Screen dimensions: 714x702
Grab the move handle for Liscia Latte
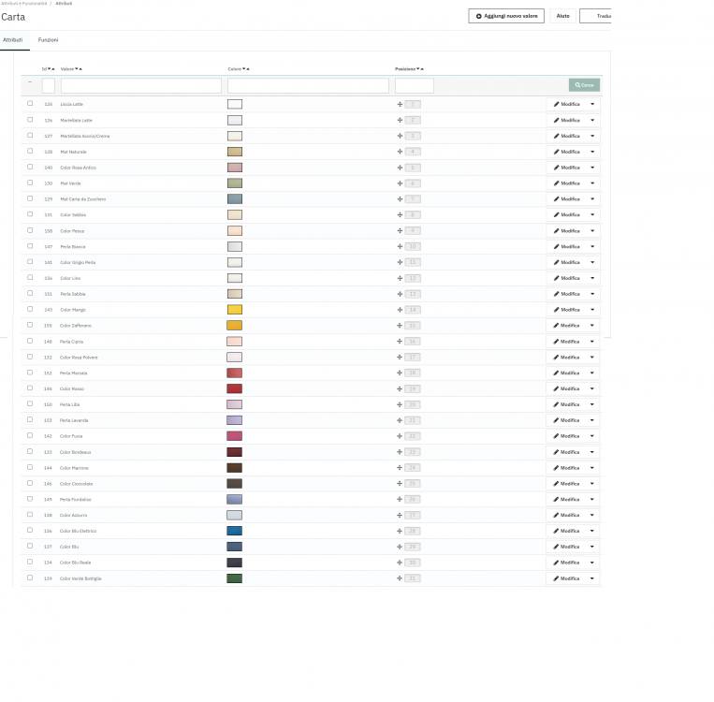click(x=400, y=104)
